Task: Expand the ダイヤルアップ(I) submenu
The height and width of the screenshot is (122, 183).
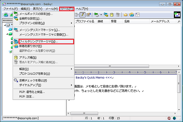Action: coord(44,85)
